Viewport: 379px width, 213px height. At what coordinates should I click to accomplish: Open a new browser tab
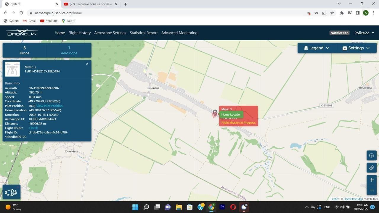(126, 4)
